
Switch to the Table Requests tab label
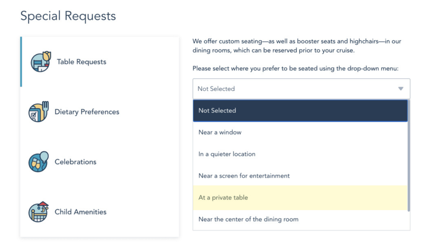click(82, 62)
